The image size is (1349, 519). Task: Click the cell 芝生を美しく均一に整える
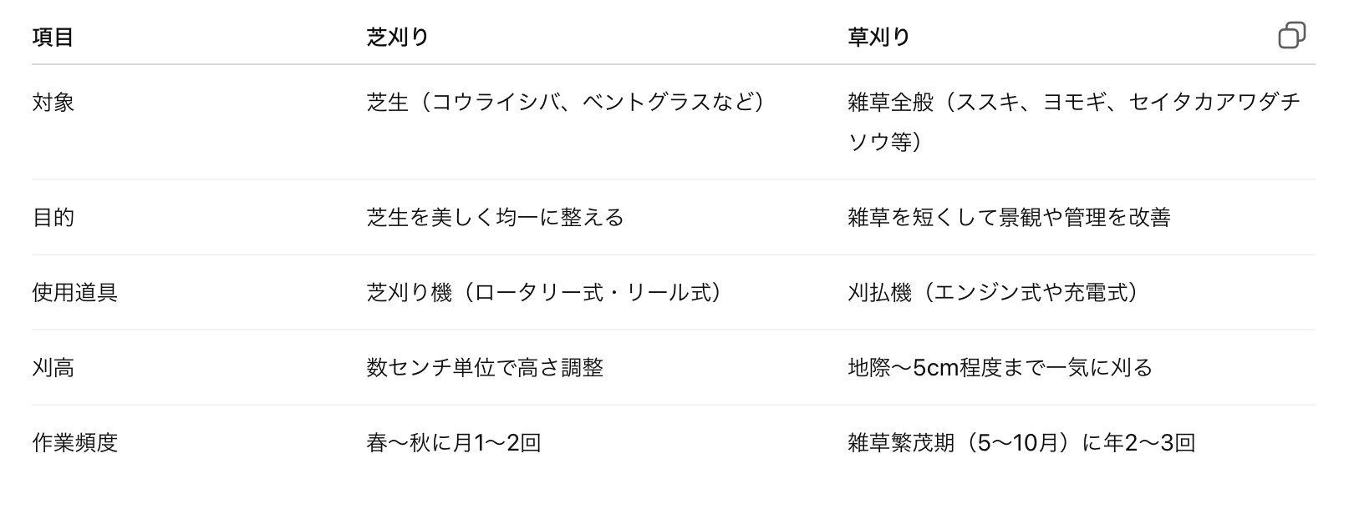point(495,218)
